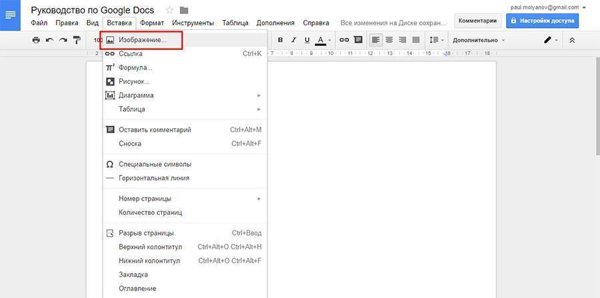Choose Изображение... in the Insert menu
This screenshot has height=298, width=600.
coord(185,40)
